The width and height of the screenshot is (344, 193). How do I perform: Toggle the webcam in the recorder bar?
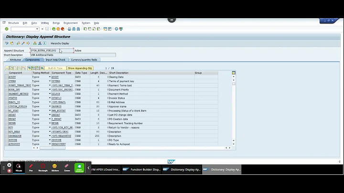[79, 168]
